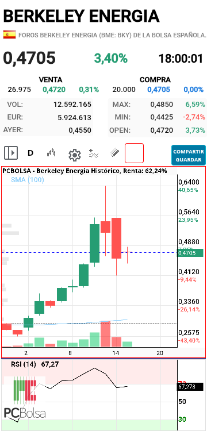
Task: Open the Foros Berkeley Energia link text
Action: [x=112, y=35]
